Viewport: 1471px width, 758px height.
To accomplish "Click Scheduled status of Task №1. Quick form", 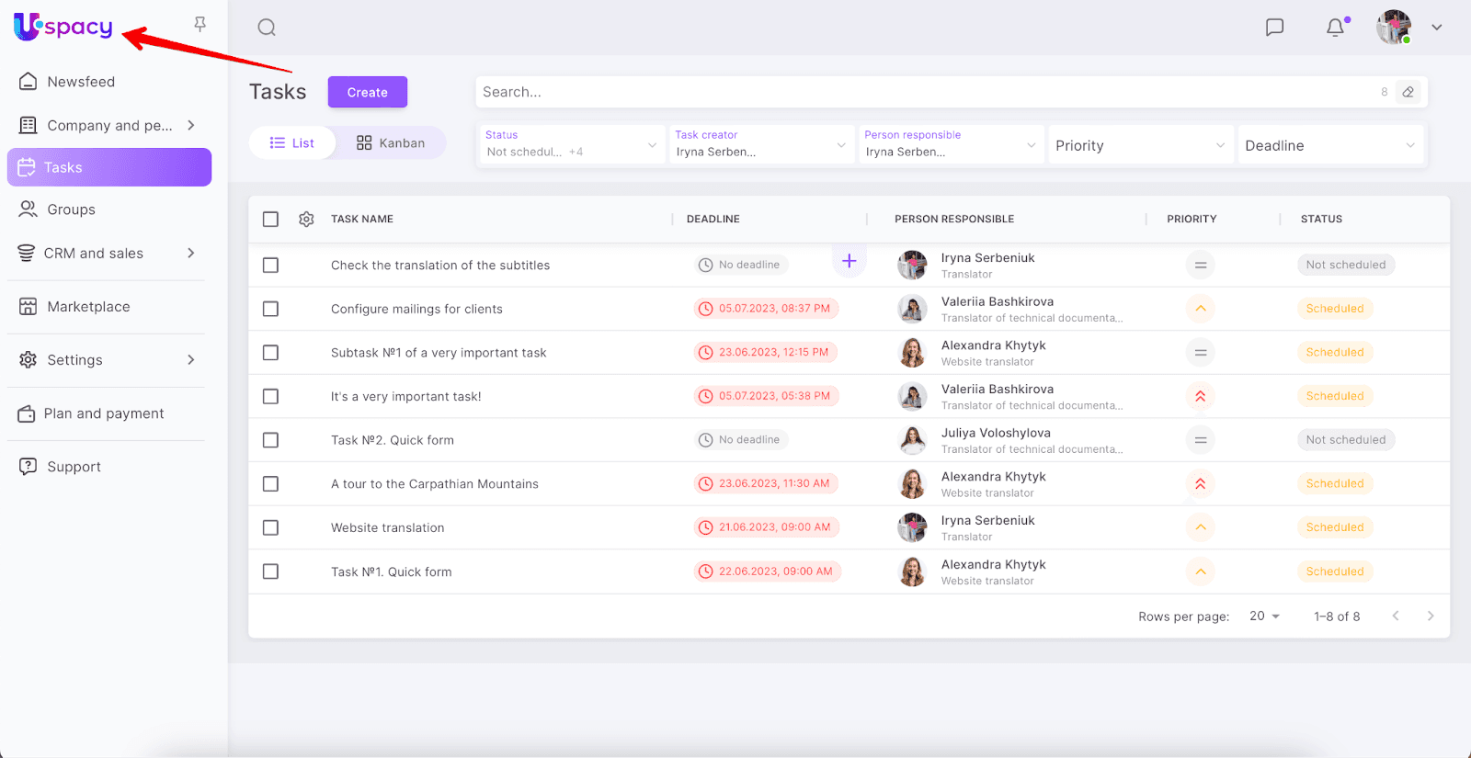I will coord(1335,571).
